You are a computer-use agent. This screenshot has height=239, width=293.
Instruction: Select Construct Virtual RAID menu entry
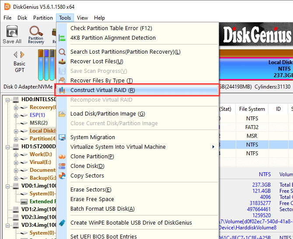coord(103,90)
